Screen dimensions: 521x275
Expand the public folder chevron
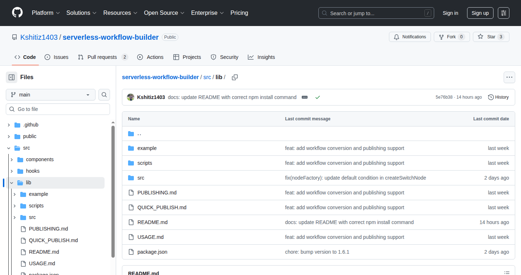9,136
